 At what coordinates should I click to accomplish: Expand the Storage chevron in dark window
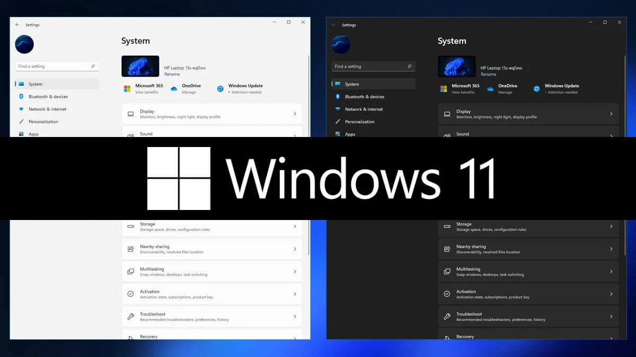[x=611, y=226]
